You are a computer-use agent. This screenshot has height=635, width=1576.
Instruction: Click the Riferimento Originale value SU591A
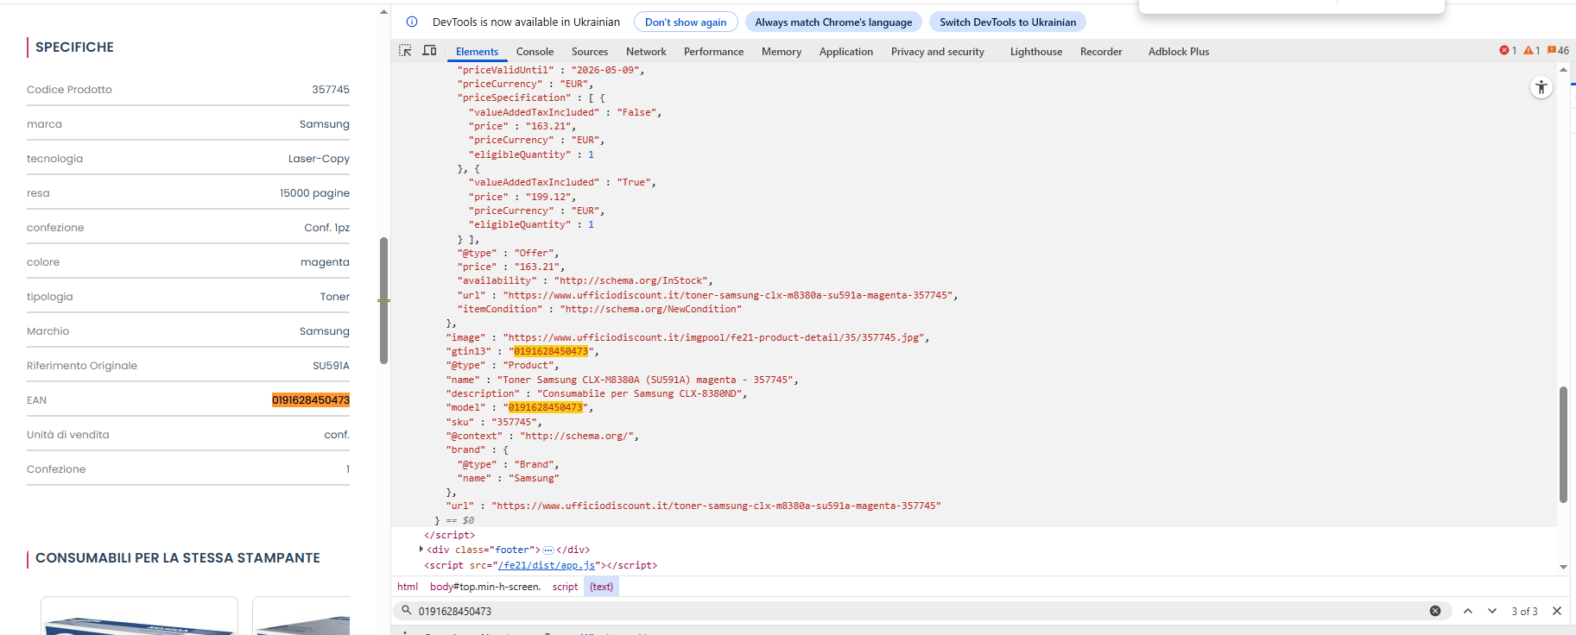[x=331, y=366]
